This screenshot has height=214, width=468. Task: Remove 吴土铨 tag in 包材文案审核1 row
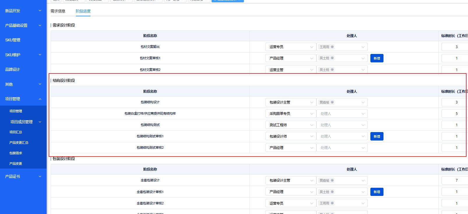(332, 58)
